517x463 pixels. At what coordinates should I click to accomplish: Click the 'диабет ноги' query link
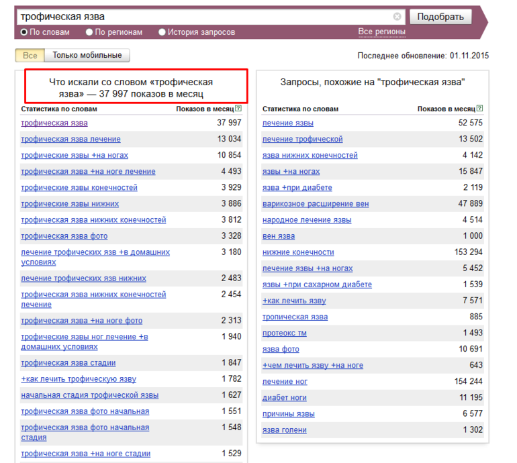284,398
